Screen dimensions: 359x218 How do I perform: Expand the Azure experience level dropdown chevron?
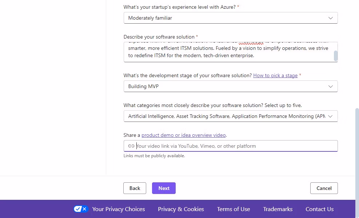click(x=330, y=18)
